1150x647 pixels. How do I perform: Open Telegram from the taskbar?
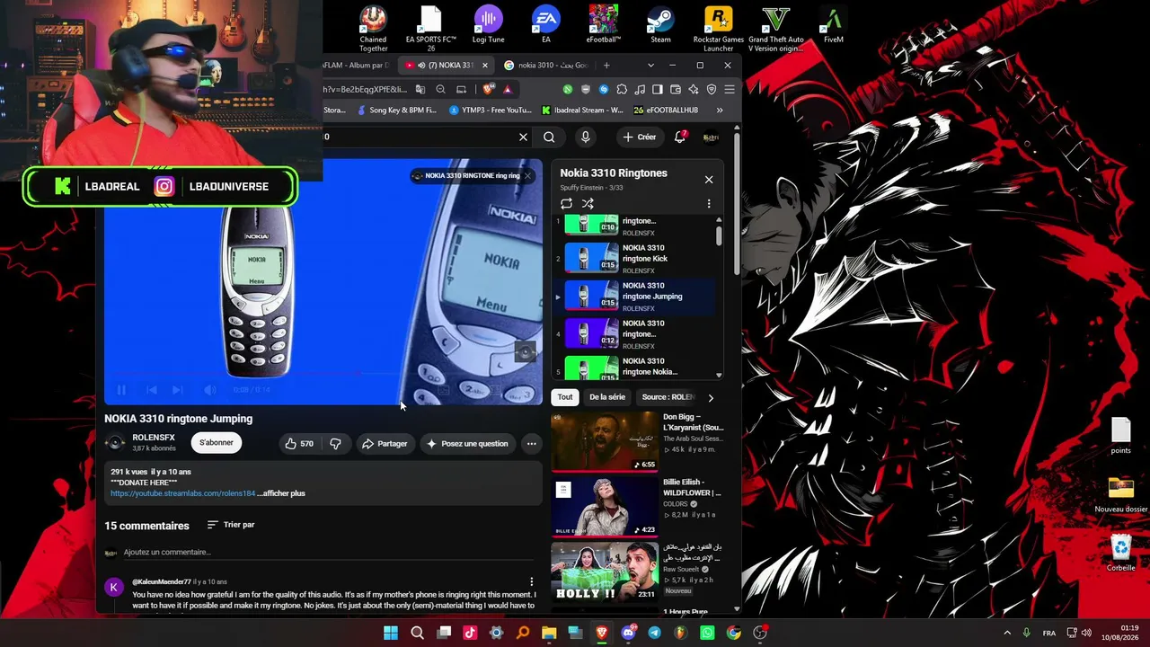pos(654,633)
